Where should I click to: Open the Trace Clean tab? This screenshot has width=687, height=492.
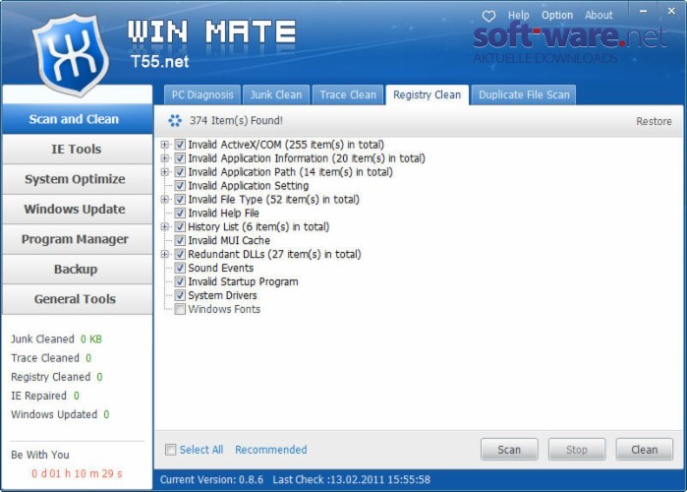coord(348,94)
